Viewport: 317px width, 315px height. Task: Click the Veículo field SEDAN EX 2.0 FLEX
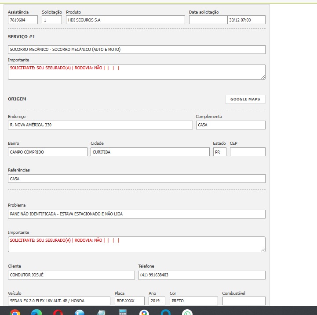coord(59,301)
